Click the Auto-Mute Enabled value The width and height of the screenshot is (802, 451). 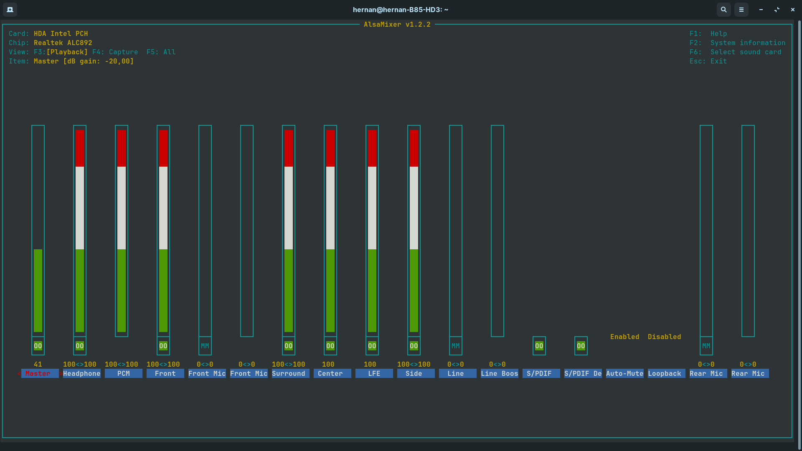coord(625,337)
